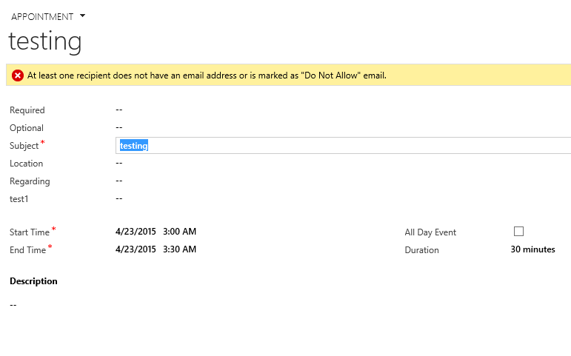Image resolution: width=571 pixels, height=356 pixels.
Task: Click the test1 field label
Action: point(19,199)
